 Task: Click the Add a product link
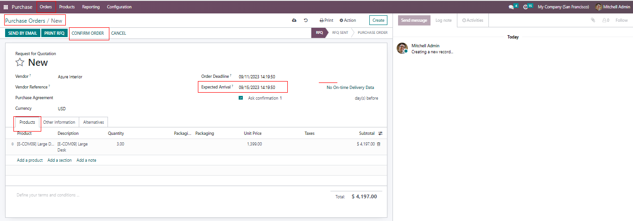(30, 160)
